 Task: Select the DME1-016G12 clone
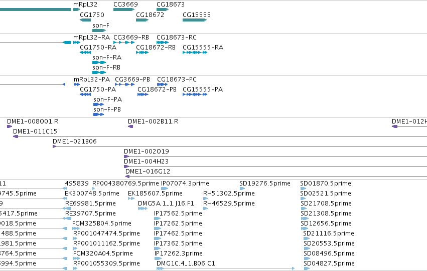(276, 176)
